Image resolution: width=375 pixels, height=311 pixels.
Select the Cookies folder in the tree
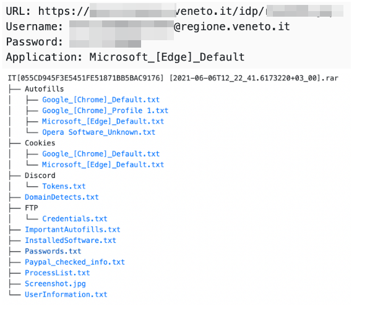pos(40,143)
